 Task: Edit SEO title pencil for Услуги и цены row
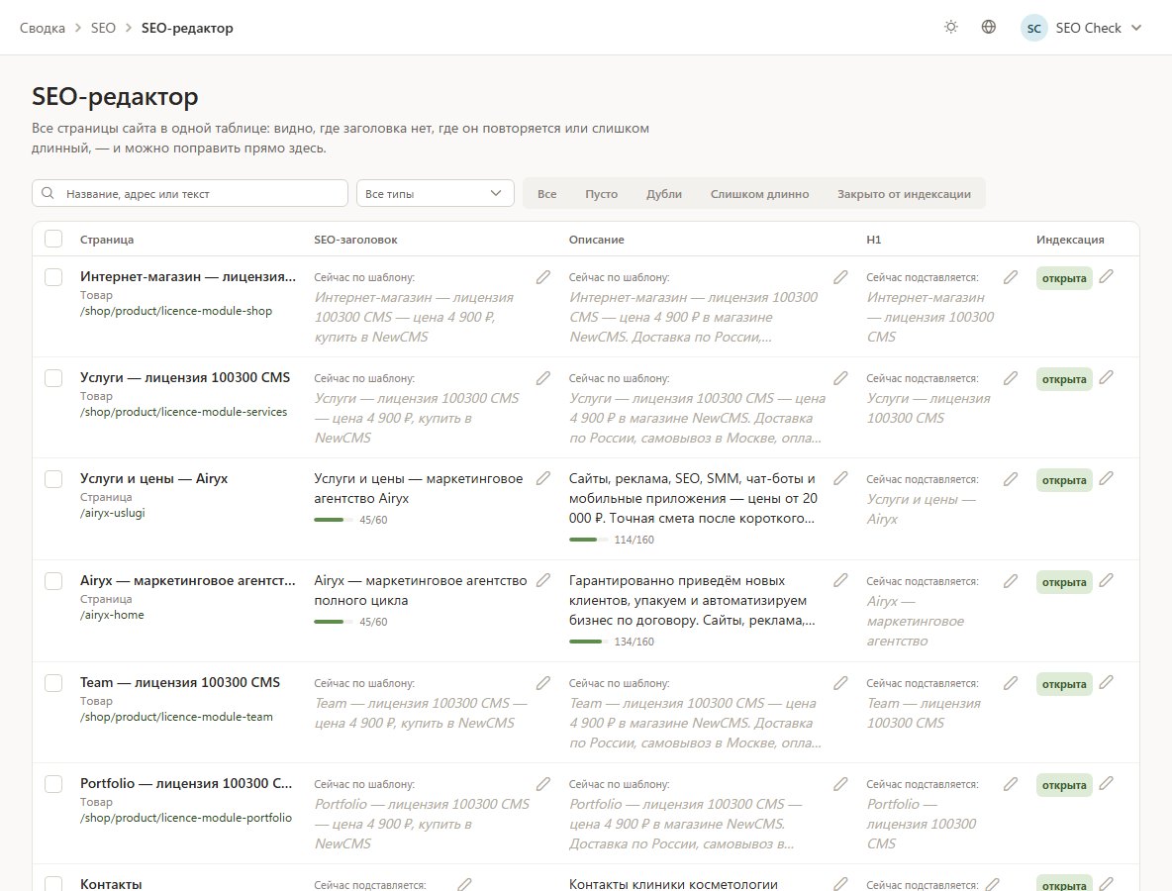[x=543, y=478]
